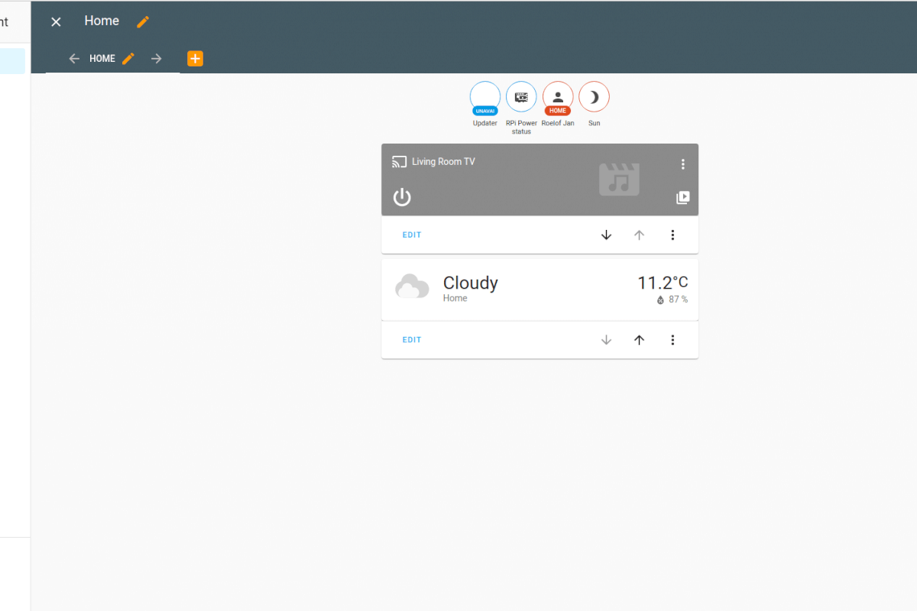Click the cloudy weather icon
Viewport: 917px width, 611px height.
412,286
